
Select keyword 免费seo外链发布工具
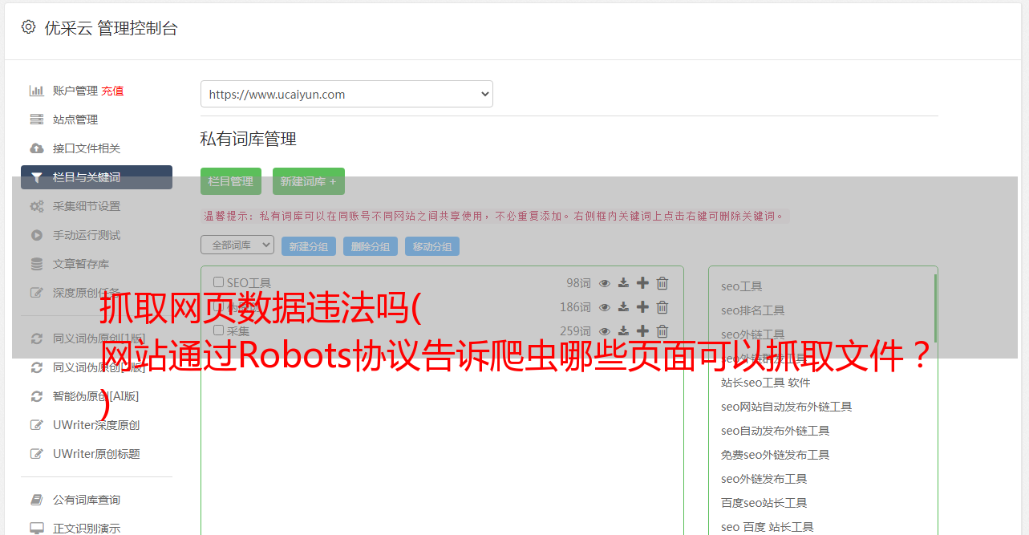click(x=776, y=455)
